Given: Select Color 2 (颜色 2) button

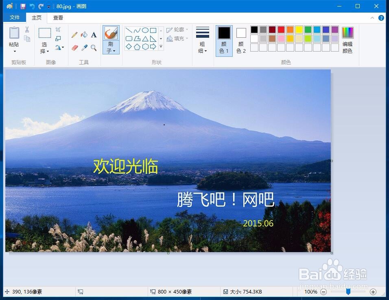Looking at the screenshot, I should coord(241,41).
